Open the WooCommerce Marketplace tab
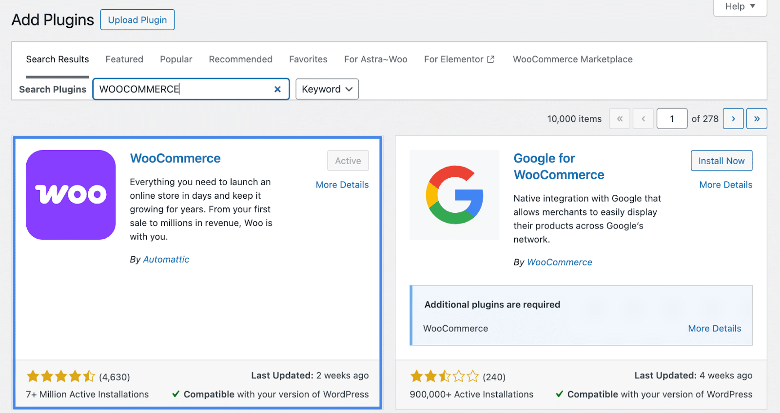 pyautogui.click(x=573, y=59)
